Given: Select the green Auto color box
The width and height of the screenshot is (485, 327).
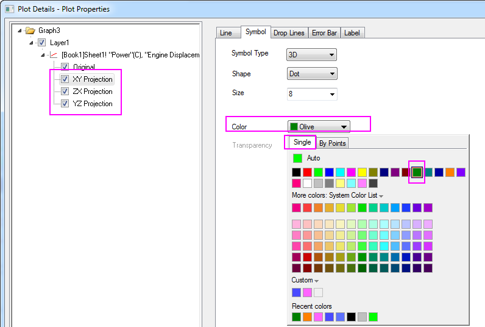Looking at the screenshot, I should click(297, 159).
